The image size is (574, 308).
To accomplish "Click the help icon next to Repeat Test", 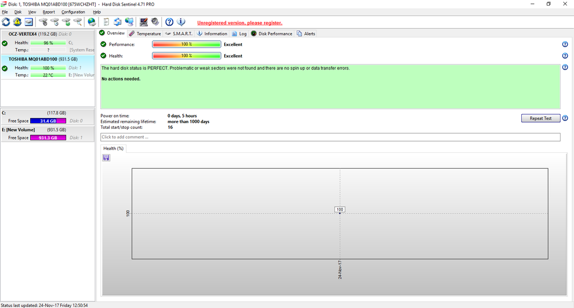I will click(564, 118).
